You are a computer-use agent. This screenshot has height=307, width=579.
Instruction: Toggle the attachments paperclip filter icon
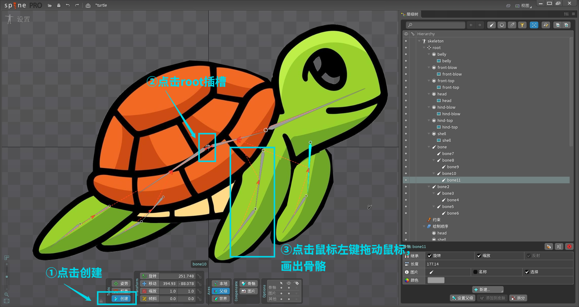(x=512, y=25)
